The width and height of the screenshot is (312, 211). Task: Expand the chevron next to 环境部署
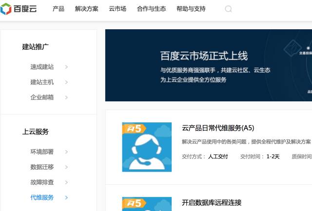(x=66, y=152)
